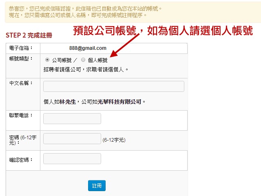Click the hint text 招聘者請選公司,求職者請選個人

(x=86, y=69)
